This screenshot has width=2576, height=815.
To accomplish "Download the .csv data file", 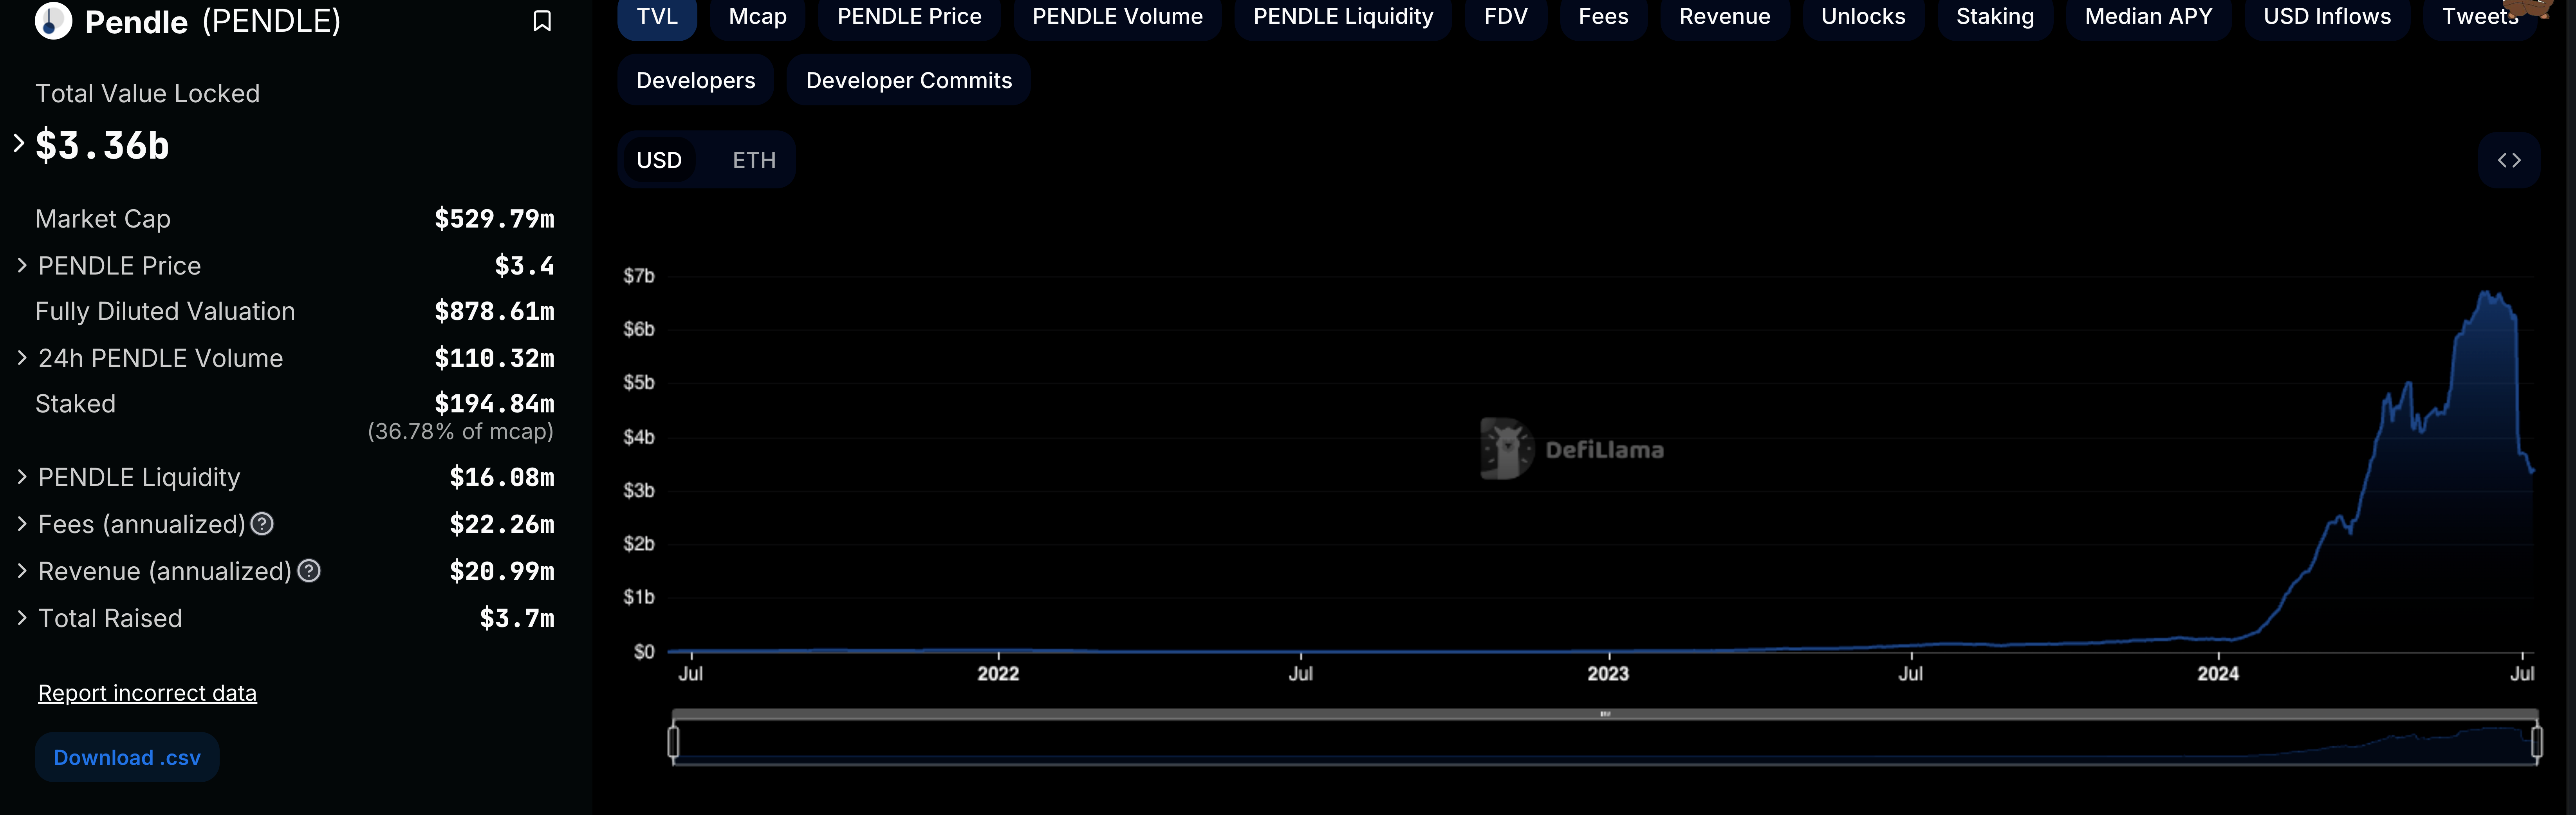I will 127,758.
